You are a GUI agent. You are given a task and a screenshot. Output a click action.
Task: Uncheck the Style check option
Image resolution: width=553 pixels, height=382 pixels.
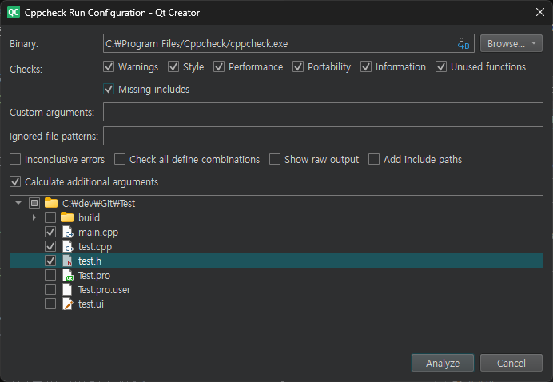(173, 66)
